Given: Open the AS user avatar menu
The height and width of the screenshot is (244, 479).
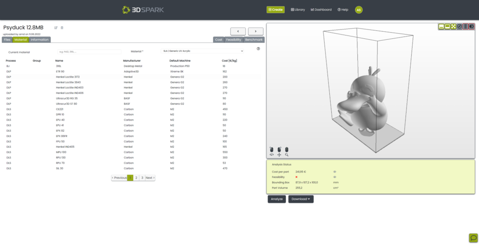Looking at the screenshot, I should tap(359, 10).
